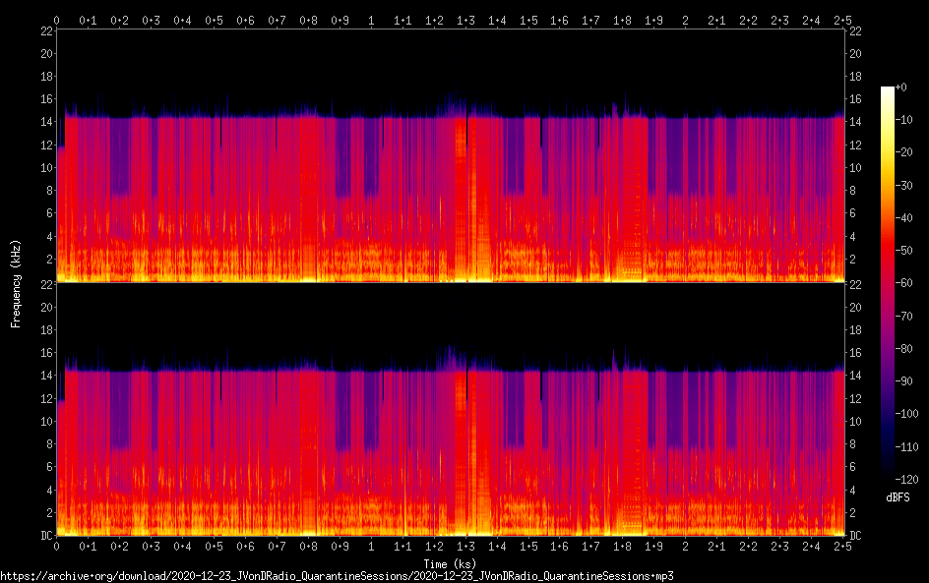The width and height of the screenshot is (929, 583).
Task: Select the "-10" color scale label
Action: click(x=904, y=120)
